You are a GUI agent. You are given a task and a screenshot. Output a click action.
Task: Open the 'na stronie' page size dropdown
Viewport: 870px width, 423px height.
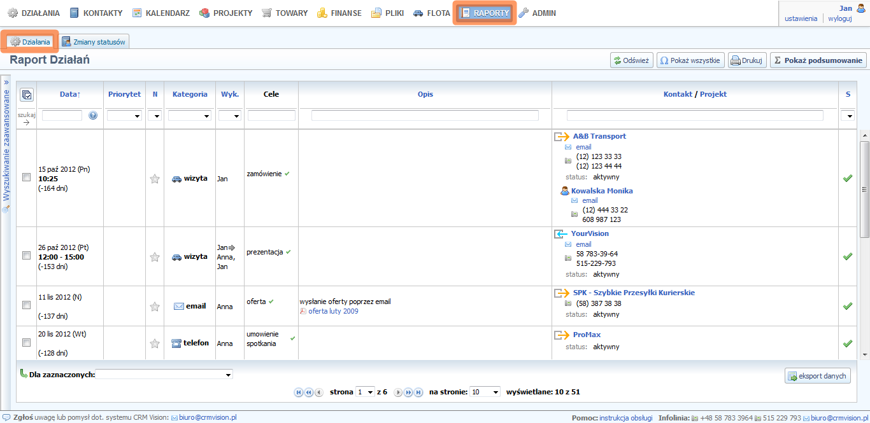pos(485,392)
